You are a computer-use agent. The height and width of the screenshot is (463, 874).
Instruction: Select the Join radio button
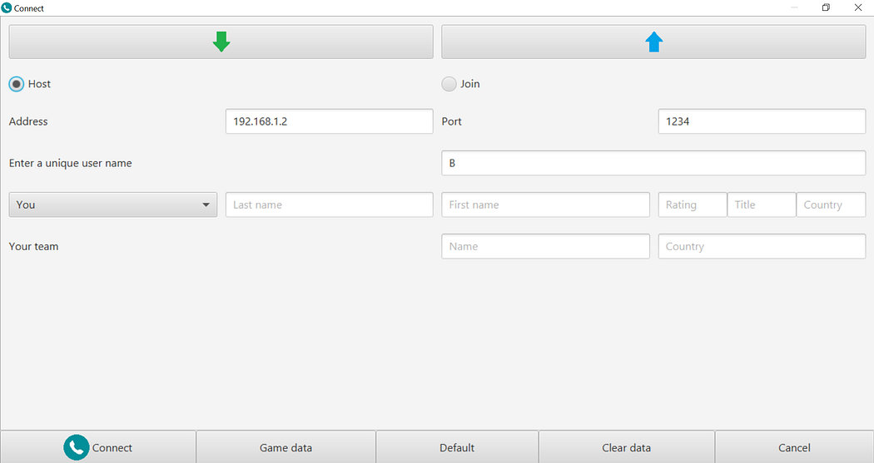(x=449, y=84)
